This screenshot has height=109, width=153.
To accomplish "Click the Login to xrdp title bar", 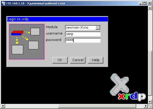I will (x=57, y=19).
